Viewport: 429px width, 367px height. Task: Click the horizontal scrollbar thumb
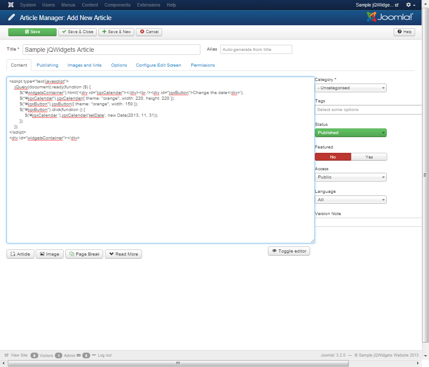(x=179, y=363)
